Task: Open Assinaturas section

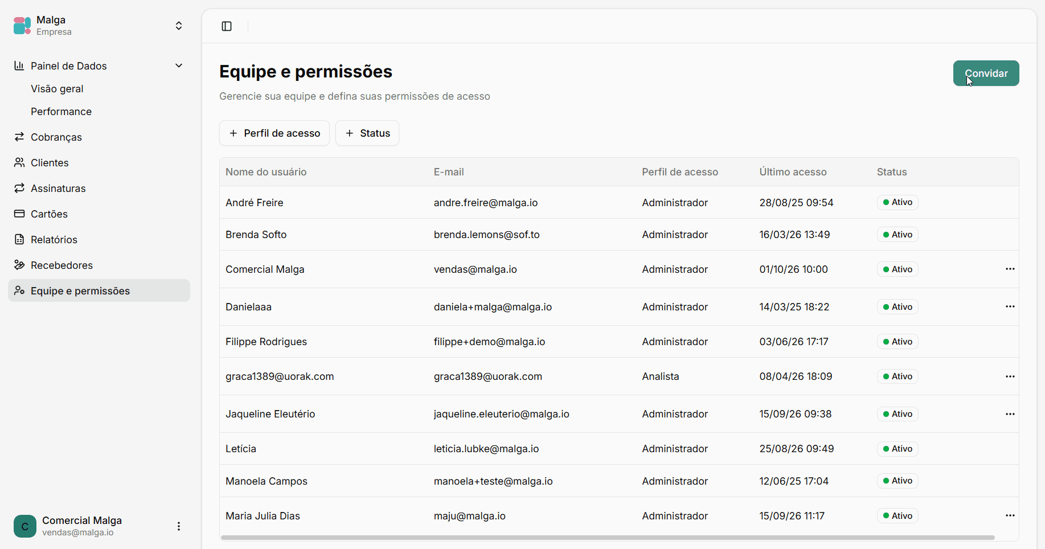Action: (x=58, y=189)
